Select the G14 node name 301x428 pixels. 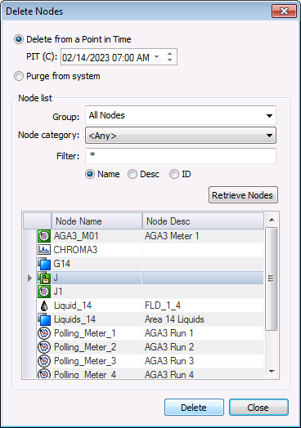(62, 264)
